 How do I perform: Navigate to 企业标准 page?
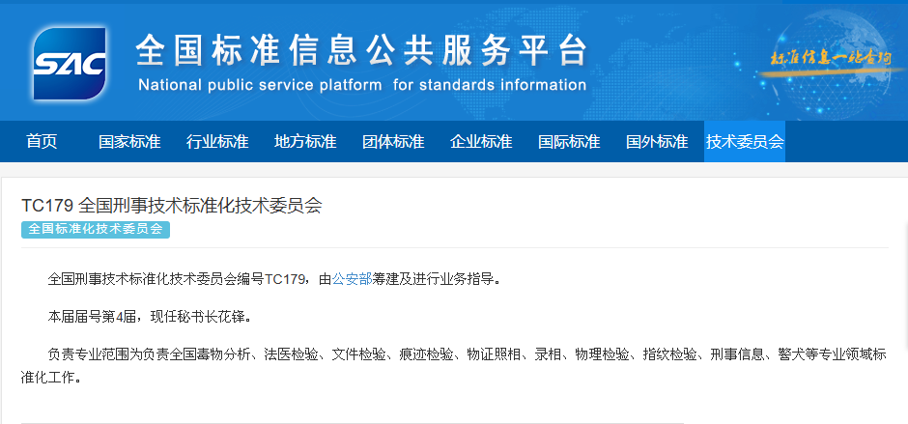coord(481,141)
